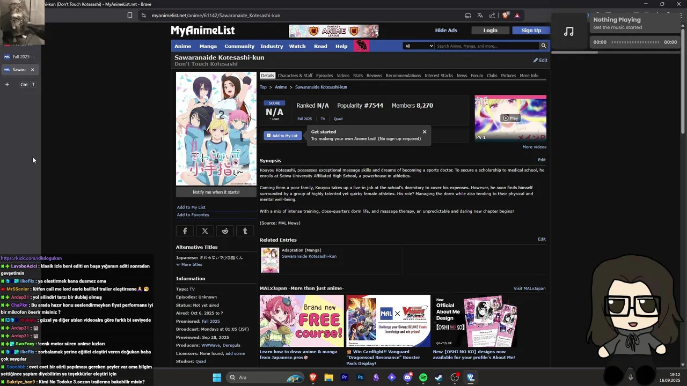This screenshot has height=386, width=687.
Task: Open Photoshop from the taskbar
Action: [360, 377]
